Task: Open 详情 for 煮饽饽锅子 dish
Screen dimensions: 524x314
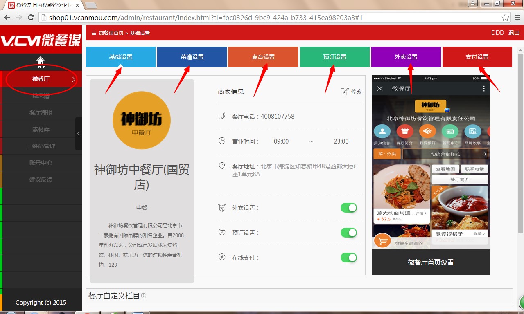Action: click(x=479, y=233)
